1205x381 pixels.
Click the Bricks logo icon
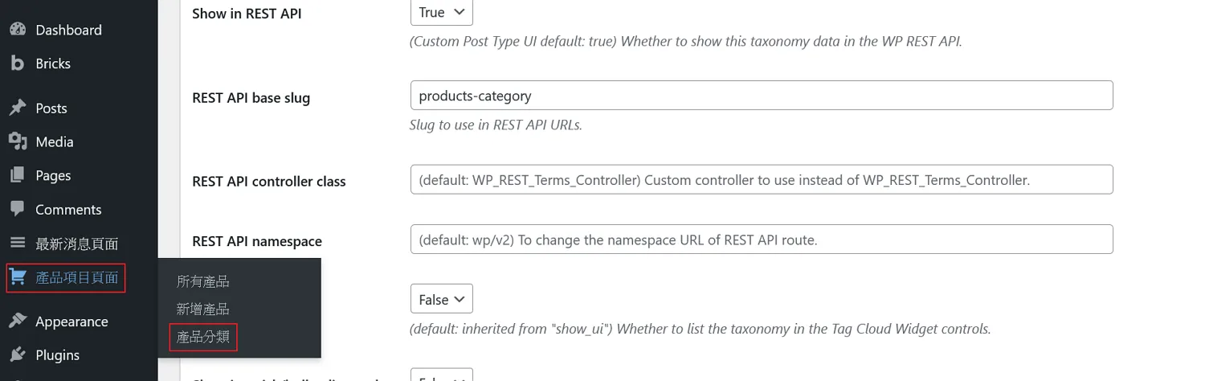click(x=18, y=63)
